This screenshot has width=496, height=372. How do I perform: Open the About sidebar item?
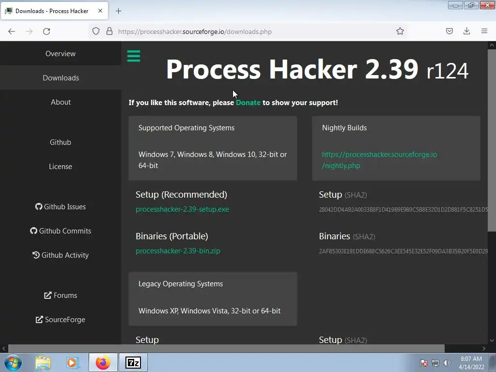(x=61, y=102)
